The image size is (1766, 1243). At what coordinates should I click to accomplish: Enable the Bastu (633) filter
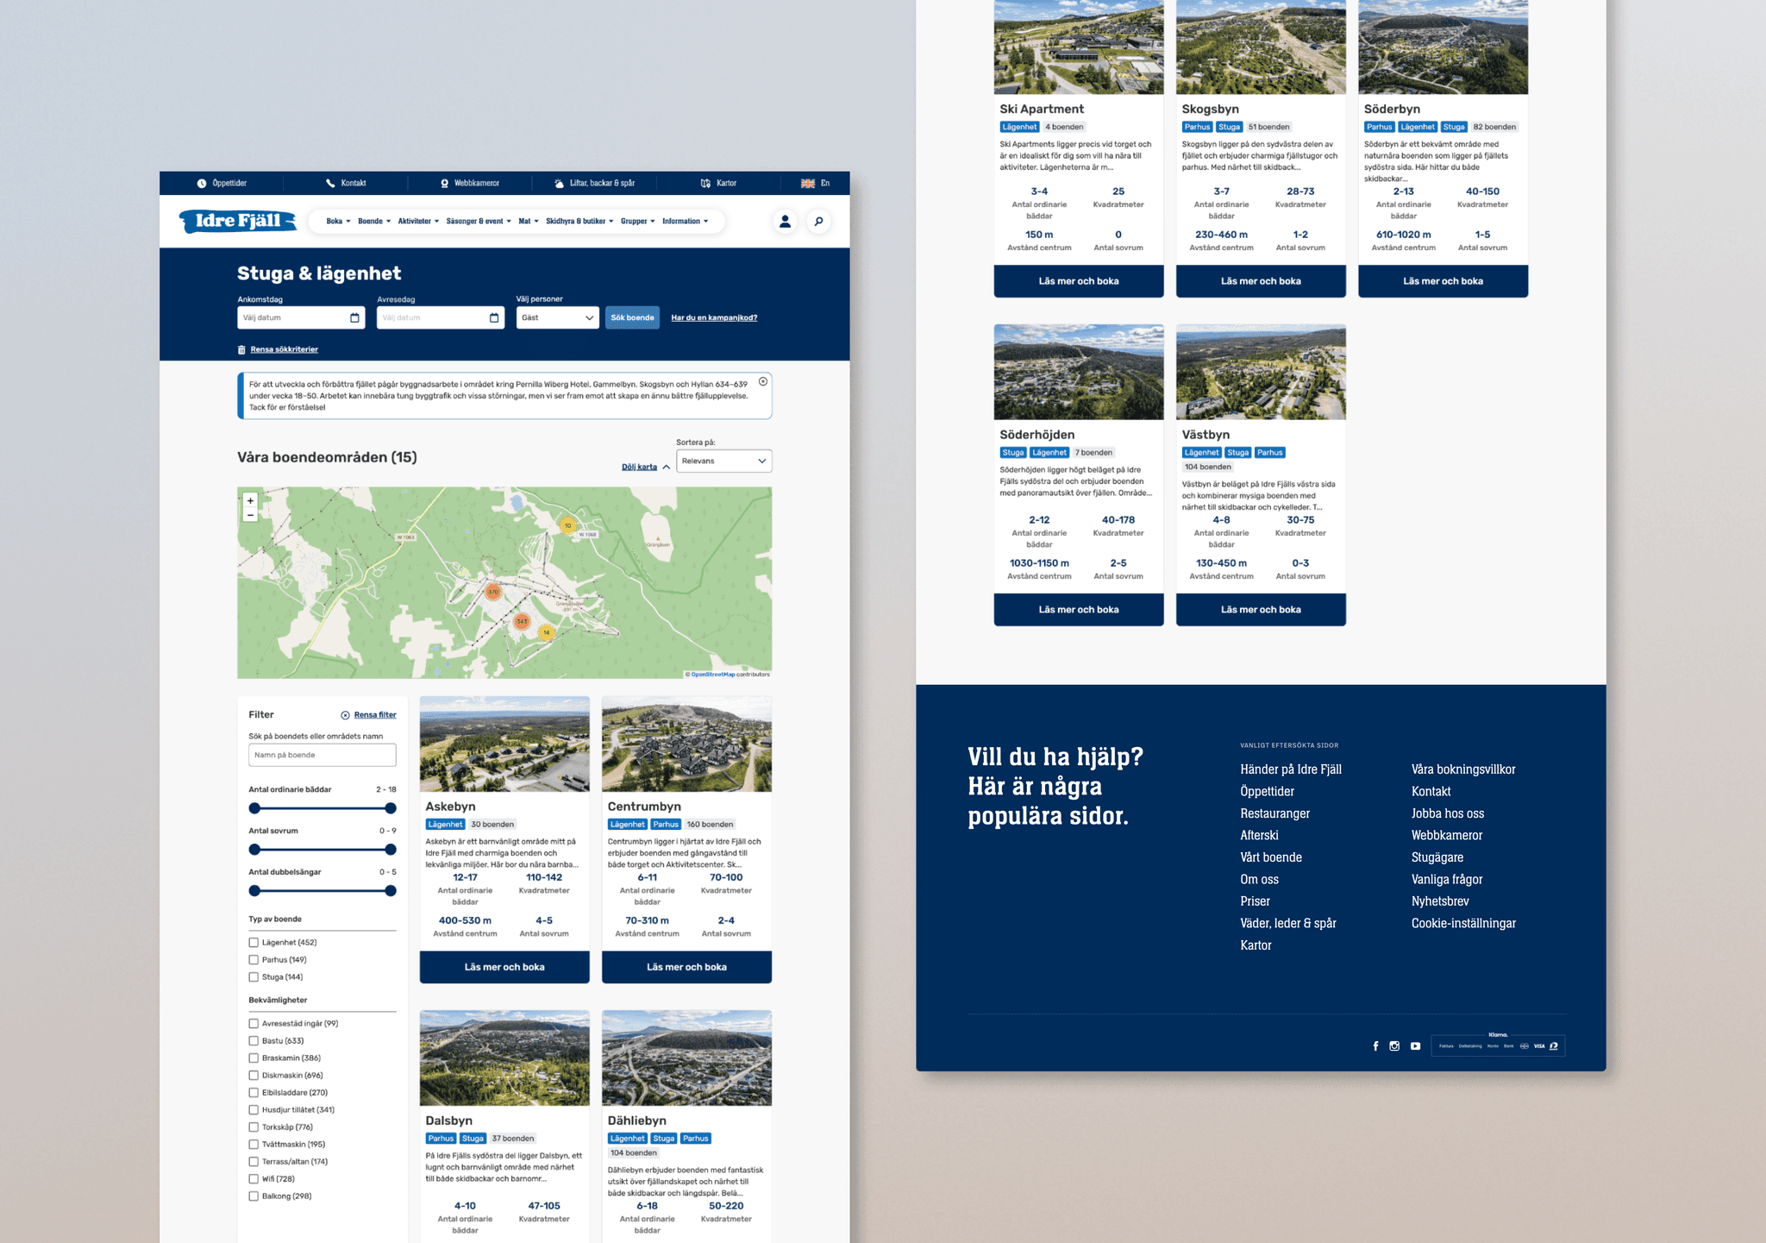pos(254,1041)
